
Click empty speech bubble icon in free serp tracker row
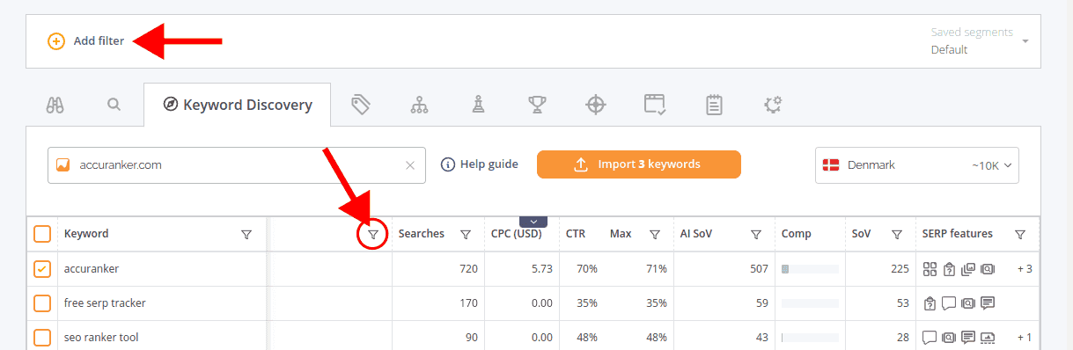(x=949, y=303)
